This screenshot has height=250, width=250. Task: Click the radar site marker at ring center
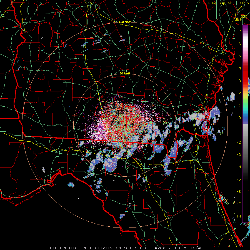125,125
